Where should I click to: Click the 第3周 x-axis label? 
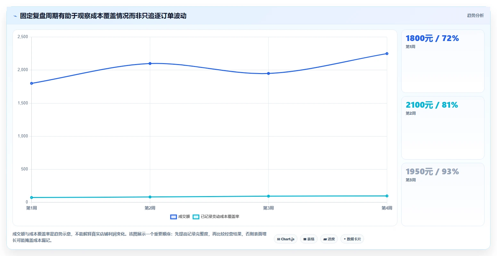point(268,208)
